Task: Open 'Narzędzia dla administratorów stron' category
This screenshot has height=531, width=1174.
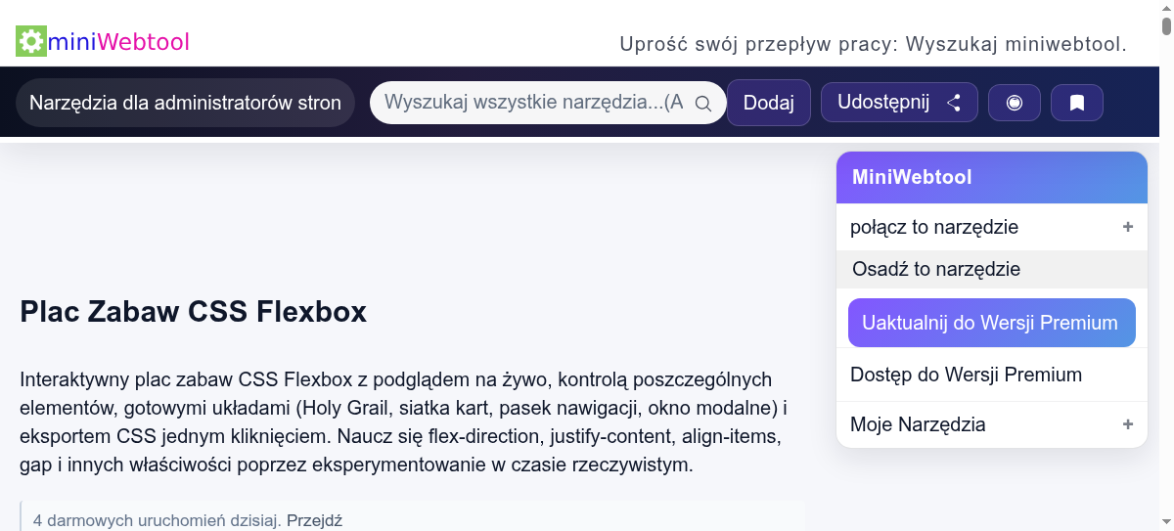Action: pyautogui.click(x=185, y=103)
